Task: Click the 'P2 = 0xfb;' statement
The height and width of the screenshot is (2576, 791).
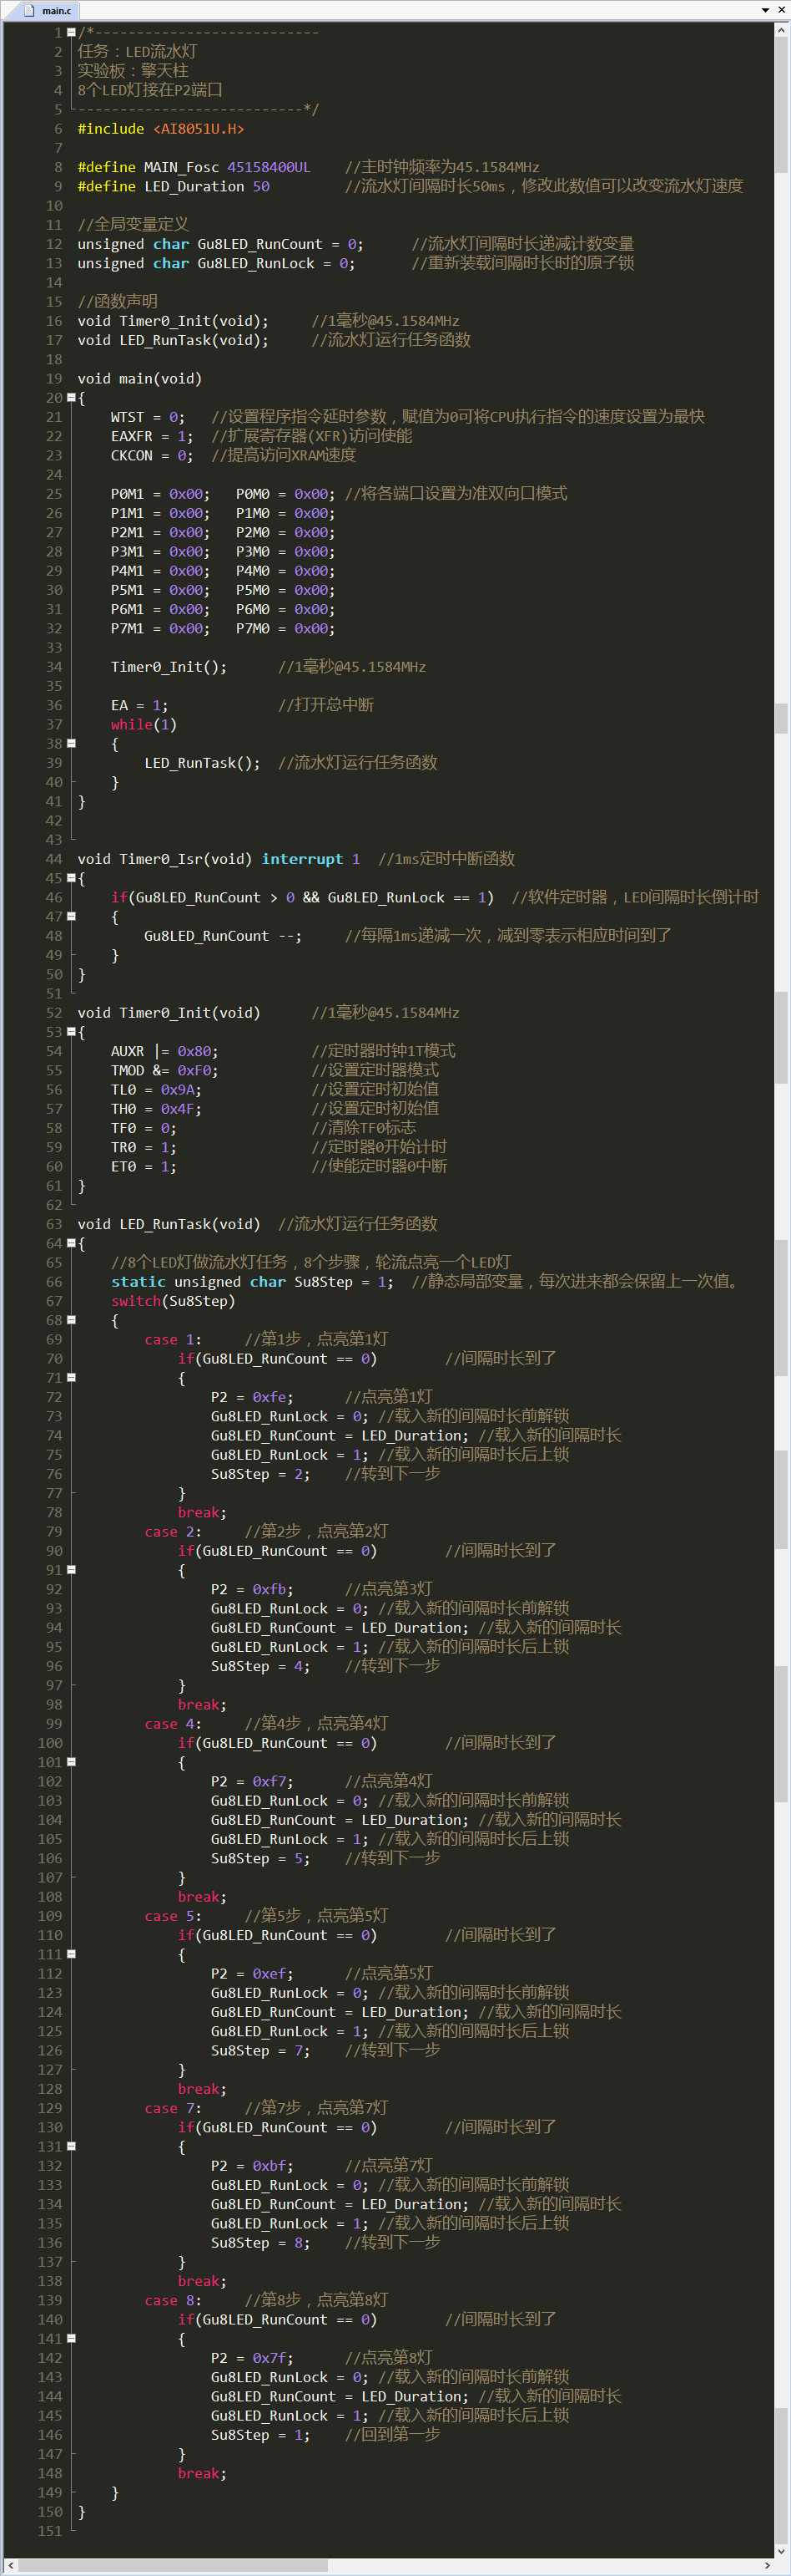Action: pyautogui.click(x=252, y=1589)
